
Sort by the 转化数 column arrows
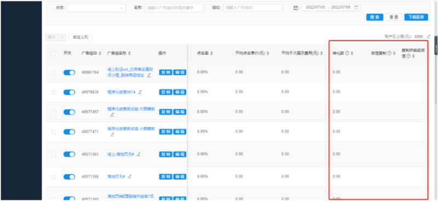point(352,53)
